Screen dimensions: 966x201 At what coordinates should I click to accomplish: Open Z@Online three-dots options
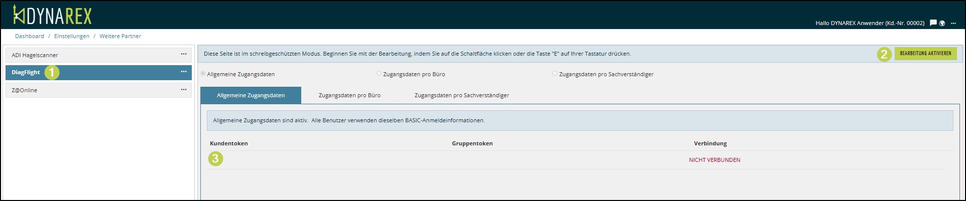click(x=184, y=90)
